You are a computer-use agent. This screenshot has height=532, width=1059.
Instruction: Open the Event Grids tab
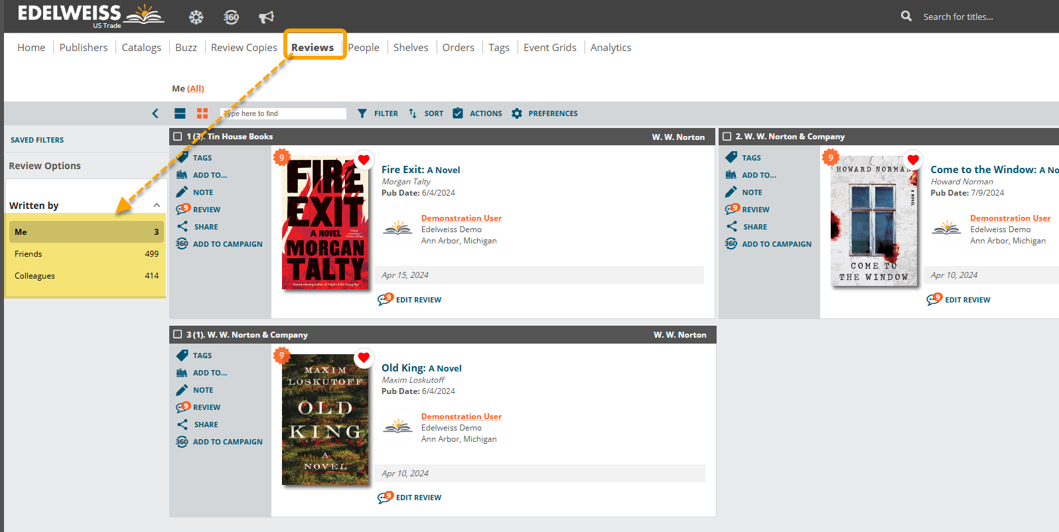[550, 47]
